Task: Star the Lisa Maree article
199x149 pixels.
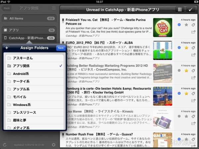Action: click(186, 116)
